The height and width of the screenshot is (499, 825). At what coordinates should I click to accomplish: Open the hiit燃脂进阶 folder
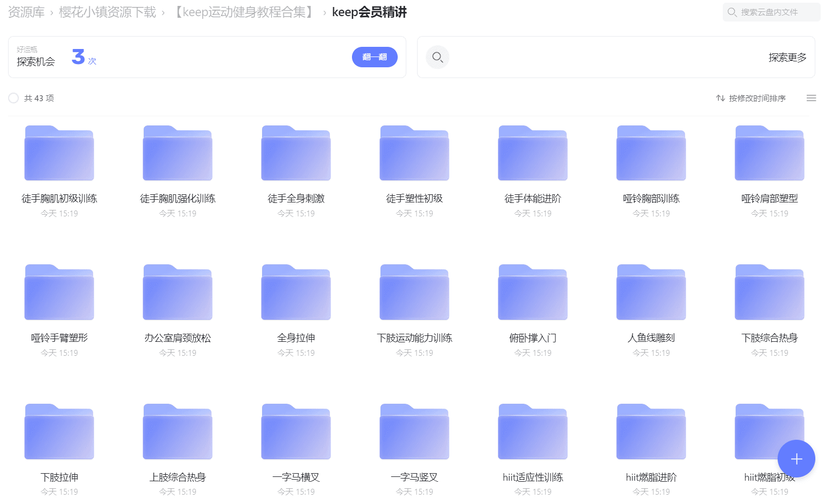[651, 431]
